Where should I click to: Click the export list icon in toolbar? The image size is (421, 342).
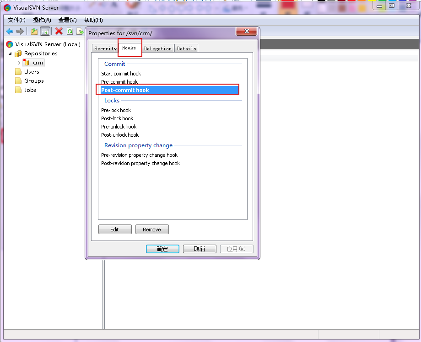[x=80, y=32]
